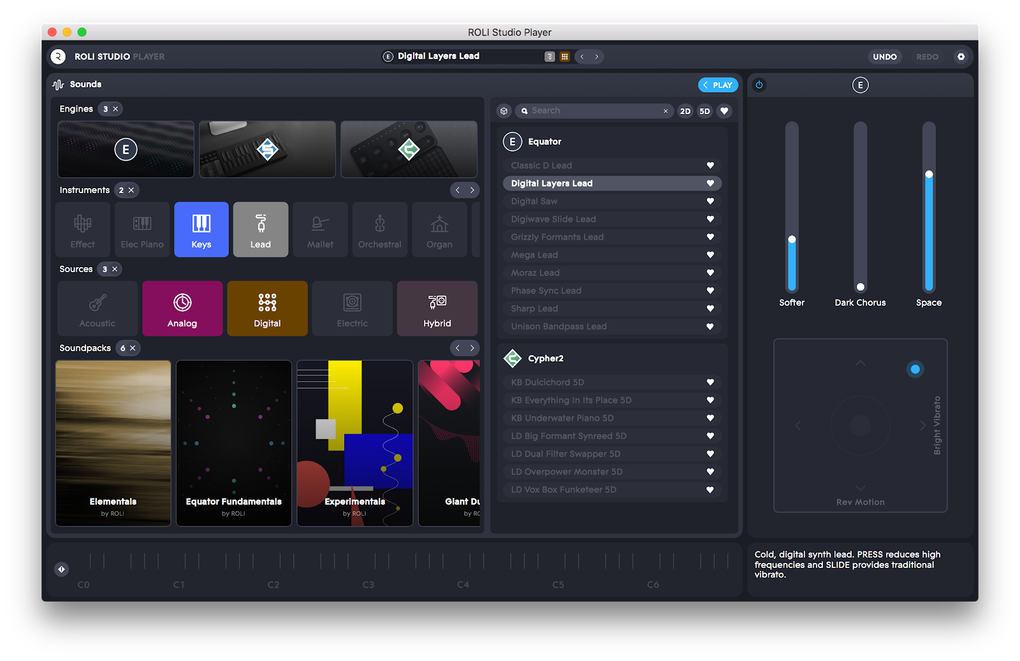Image resolution: width=1020 pixels, height=661 pixels.
Task: Open the Elementals soundpack by ROLI
Action: pyautogui.click(x=113, y=443)
